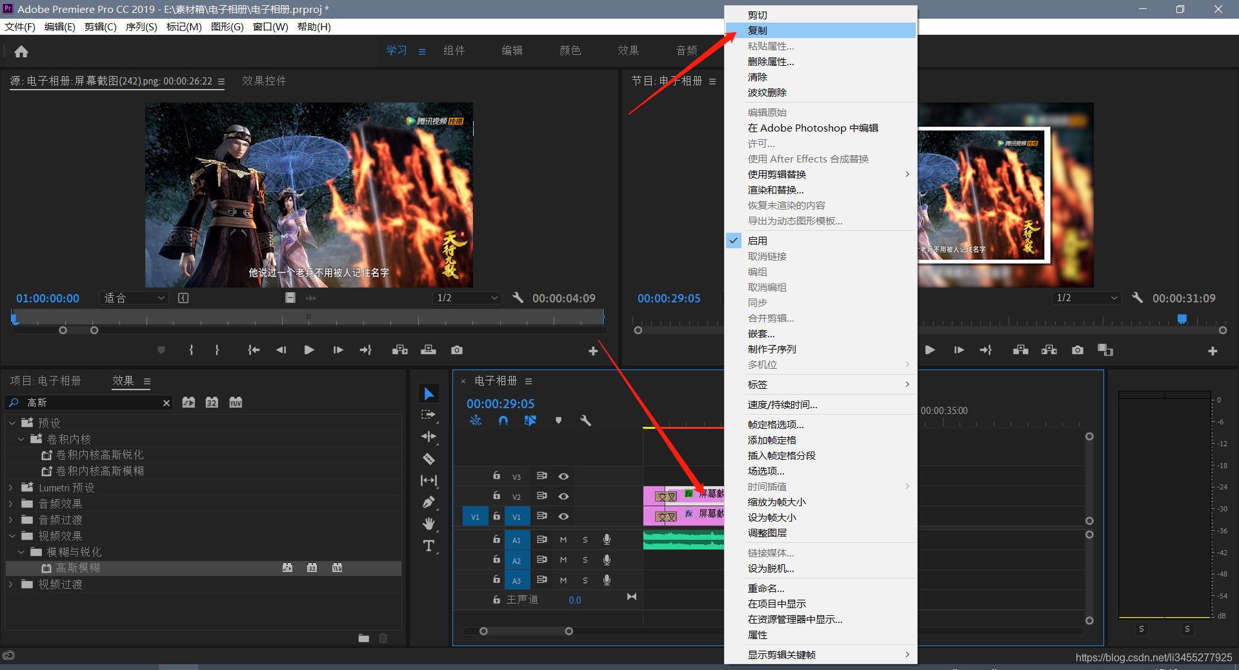Open the 适合 zoom level dropdown
This screenshot has width=1239, height=670.
(x=134, y=298)
